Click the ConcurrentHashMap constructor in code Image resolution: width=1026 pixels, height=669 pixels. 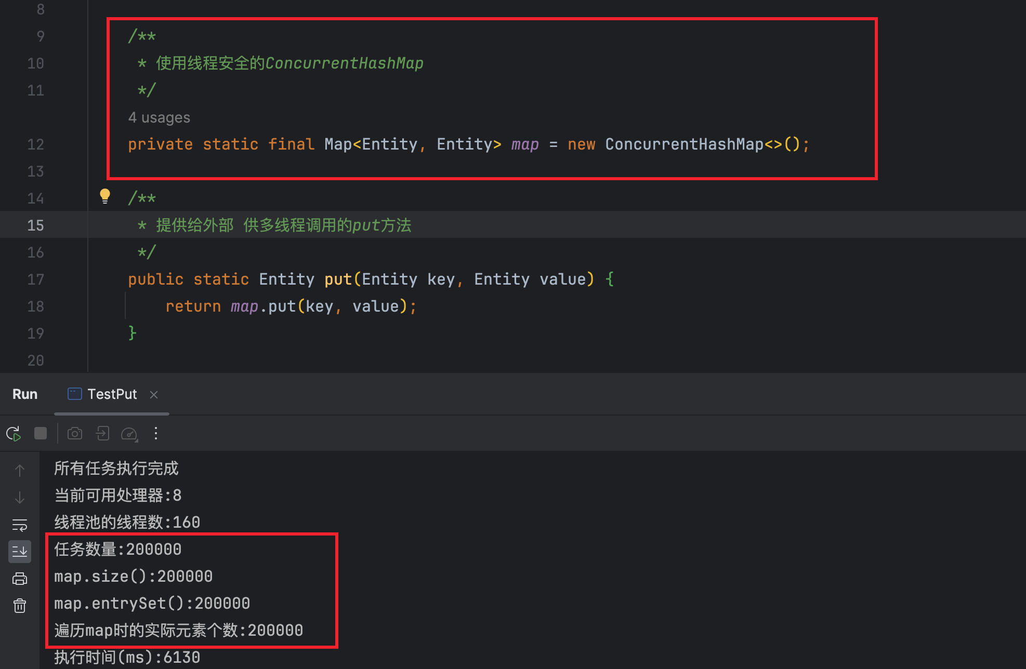(x=684, y=144)
